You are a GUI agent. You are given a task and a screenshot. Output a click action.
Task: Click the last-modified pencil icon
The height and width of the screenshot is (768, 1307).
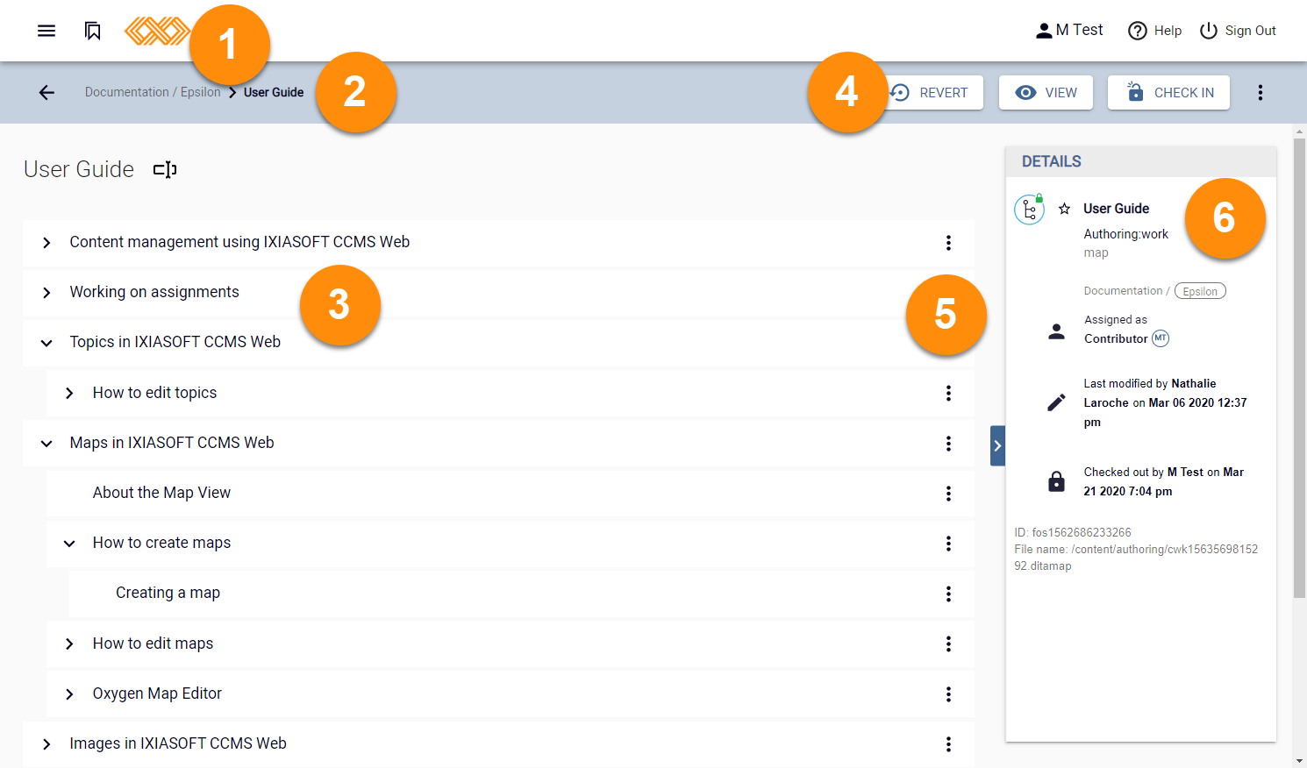click(1056, 402)
